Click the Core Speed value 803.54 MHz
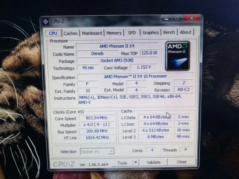239x179 pixels. [96, 118]
